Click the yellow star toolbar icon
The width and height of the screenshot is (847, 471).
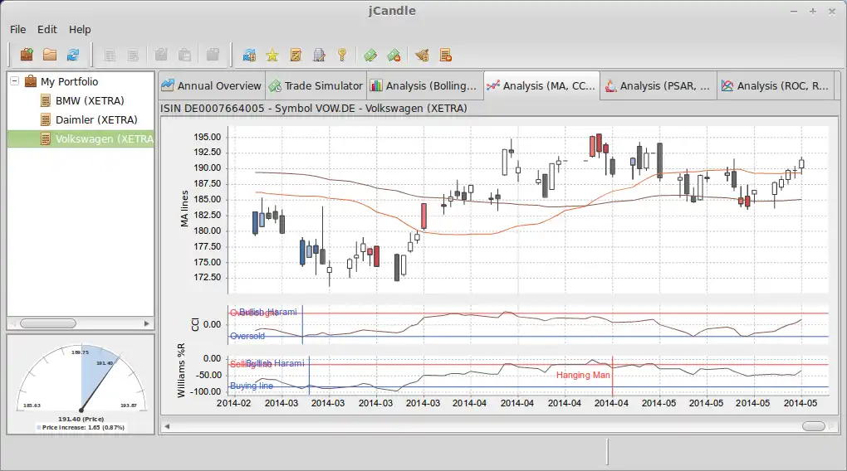click(x=272, y=55)
